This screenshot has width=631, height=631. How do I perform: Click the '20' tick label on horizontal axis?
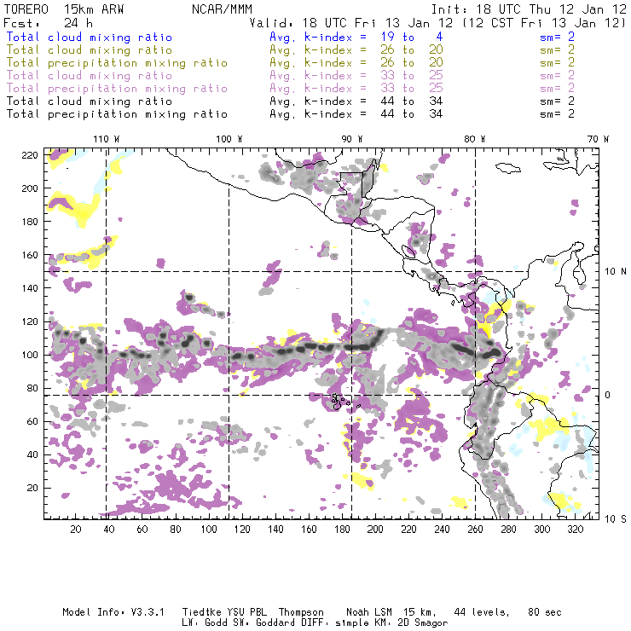point(76,530)
